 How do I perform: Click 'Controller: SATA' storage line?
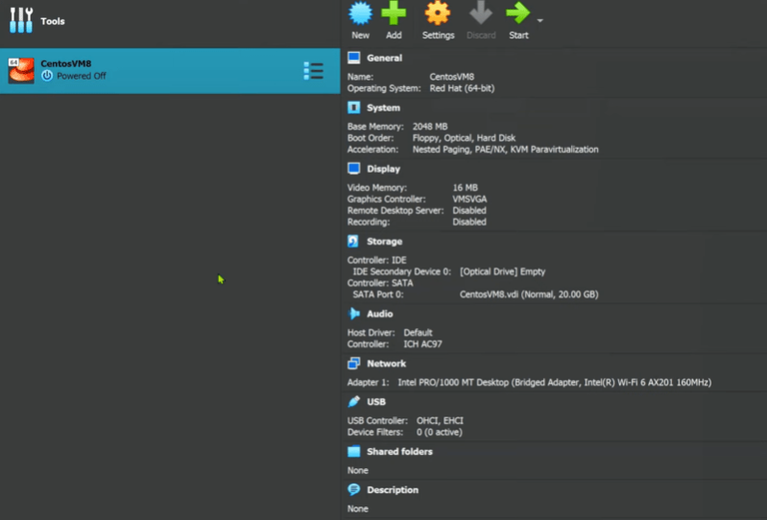click(381, 283)
